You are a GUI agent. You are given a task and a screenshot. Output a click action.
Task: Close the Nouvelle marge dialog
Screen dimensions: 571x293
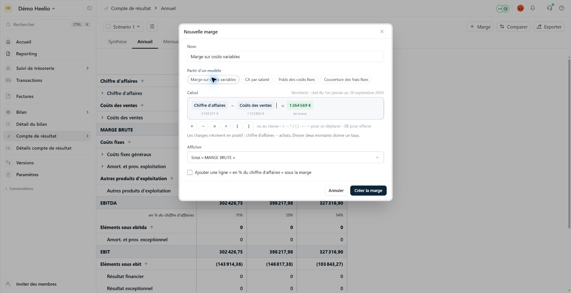pos(382,31)
